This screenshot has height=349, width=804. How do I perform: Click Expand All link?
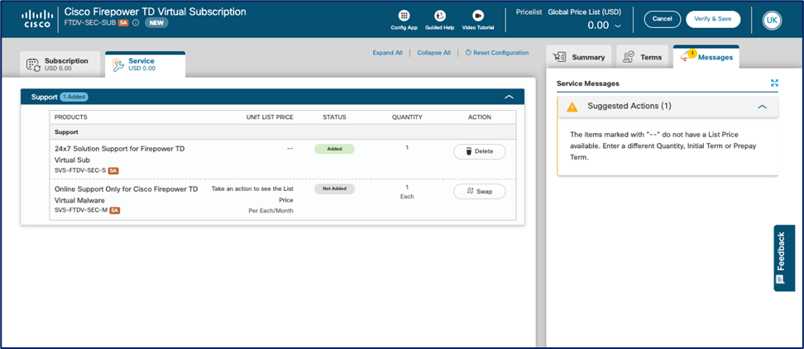pos(387,53)
